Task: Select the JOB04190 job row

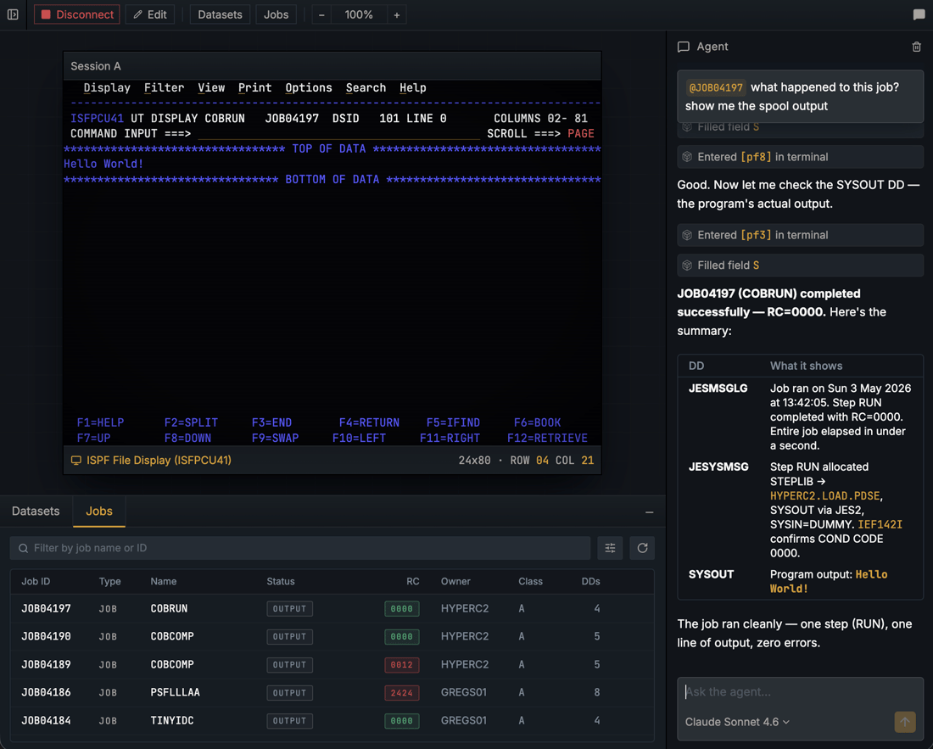Action: point(332,636)
